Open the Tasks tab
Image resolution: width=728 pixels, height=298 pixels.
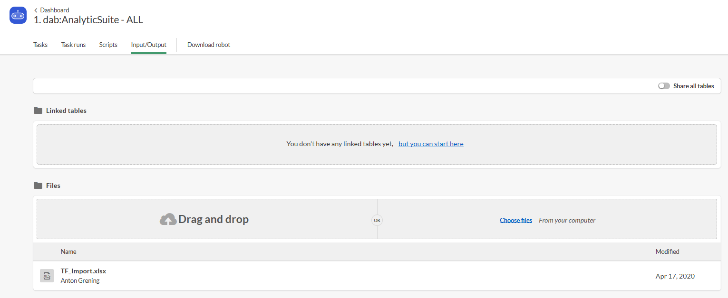[40, 45]
